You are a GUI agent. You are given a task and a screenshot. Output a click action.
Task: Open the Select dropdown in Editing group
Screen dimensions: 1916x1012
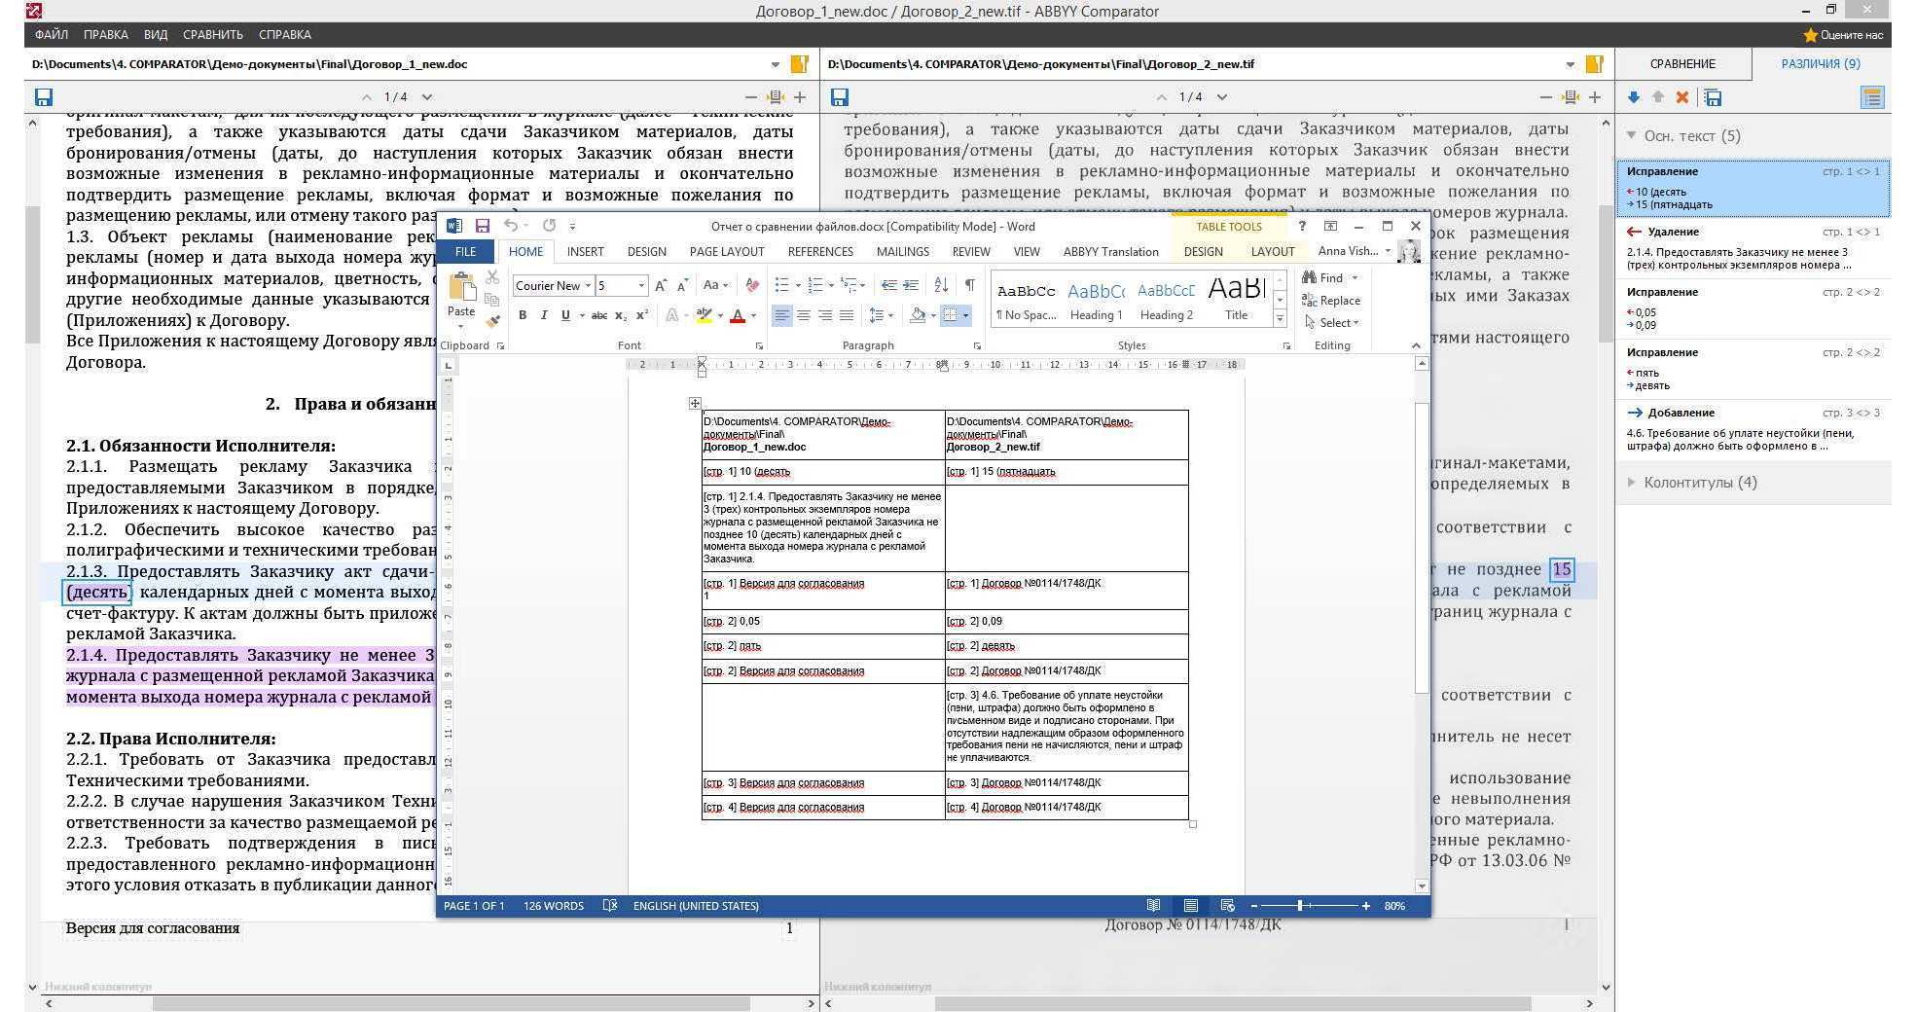click(x=1332, y=323)
